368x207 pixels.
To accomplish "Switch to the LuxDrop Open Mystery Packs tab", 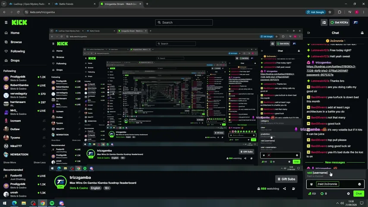I will point(29,4).
